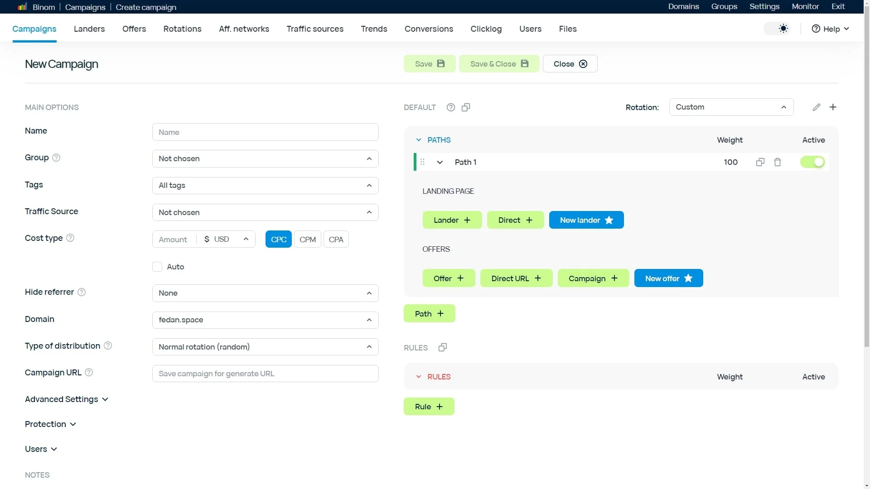Click the Close button

point(570,64)
